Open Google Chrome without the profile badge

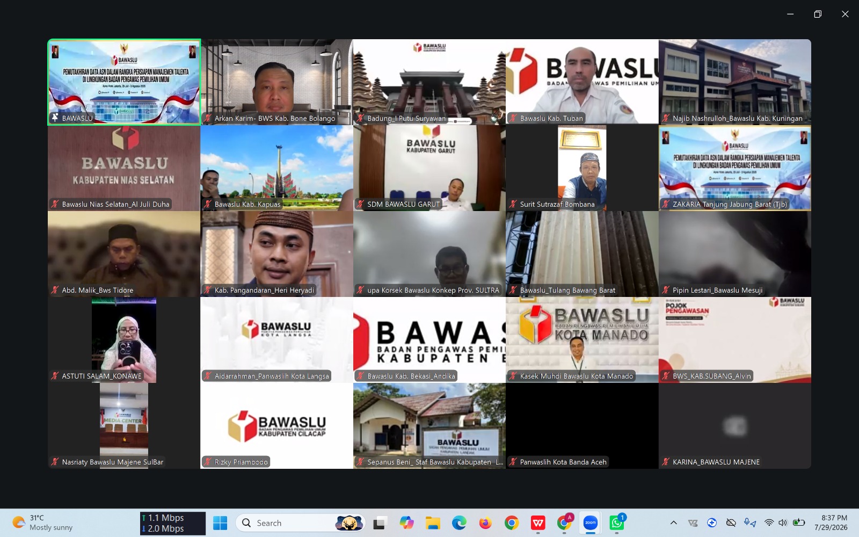pyautogui.click(x=512, y=523)
